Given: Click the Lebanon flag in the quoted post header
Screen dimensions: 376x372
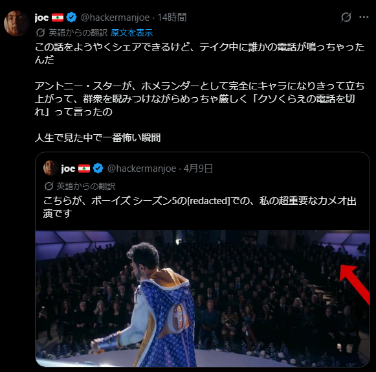Looking at the screenshot, I should point(84,169).
